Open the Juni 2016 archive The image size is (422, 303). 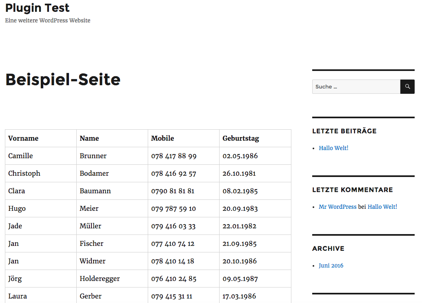coord(331,265)
